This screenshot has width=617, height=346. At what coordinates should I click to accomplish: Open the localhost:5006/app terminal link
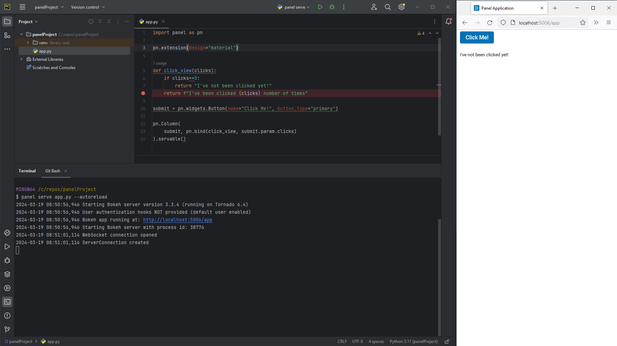click(x=178, y=220)
